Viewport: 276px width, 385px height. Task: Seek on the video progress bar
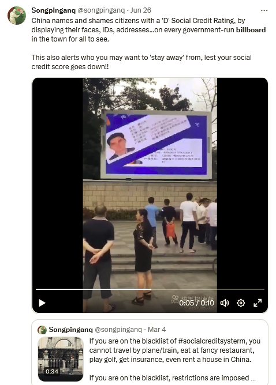point(150,289)
